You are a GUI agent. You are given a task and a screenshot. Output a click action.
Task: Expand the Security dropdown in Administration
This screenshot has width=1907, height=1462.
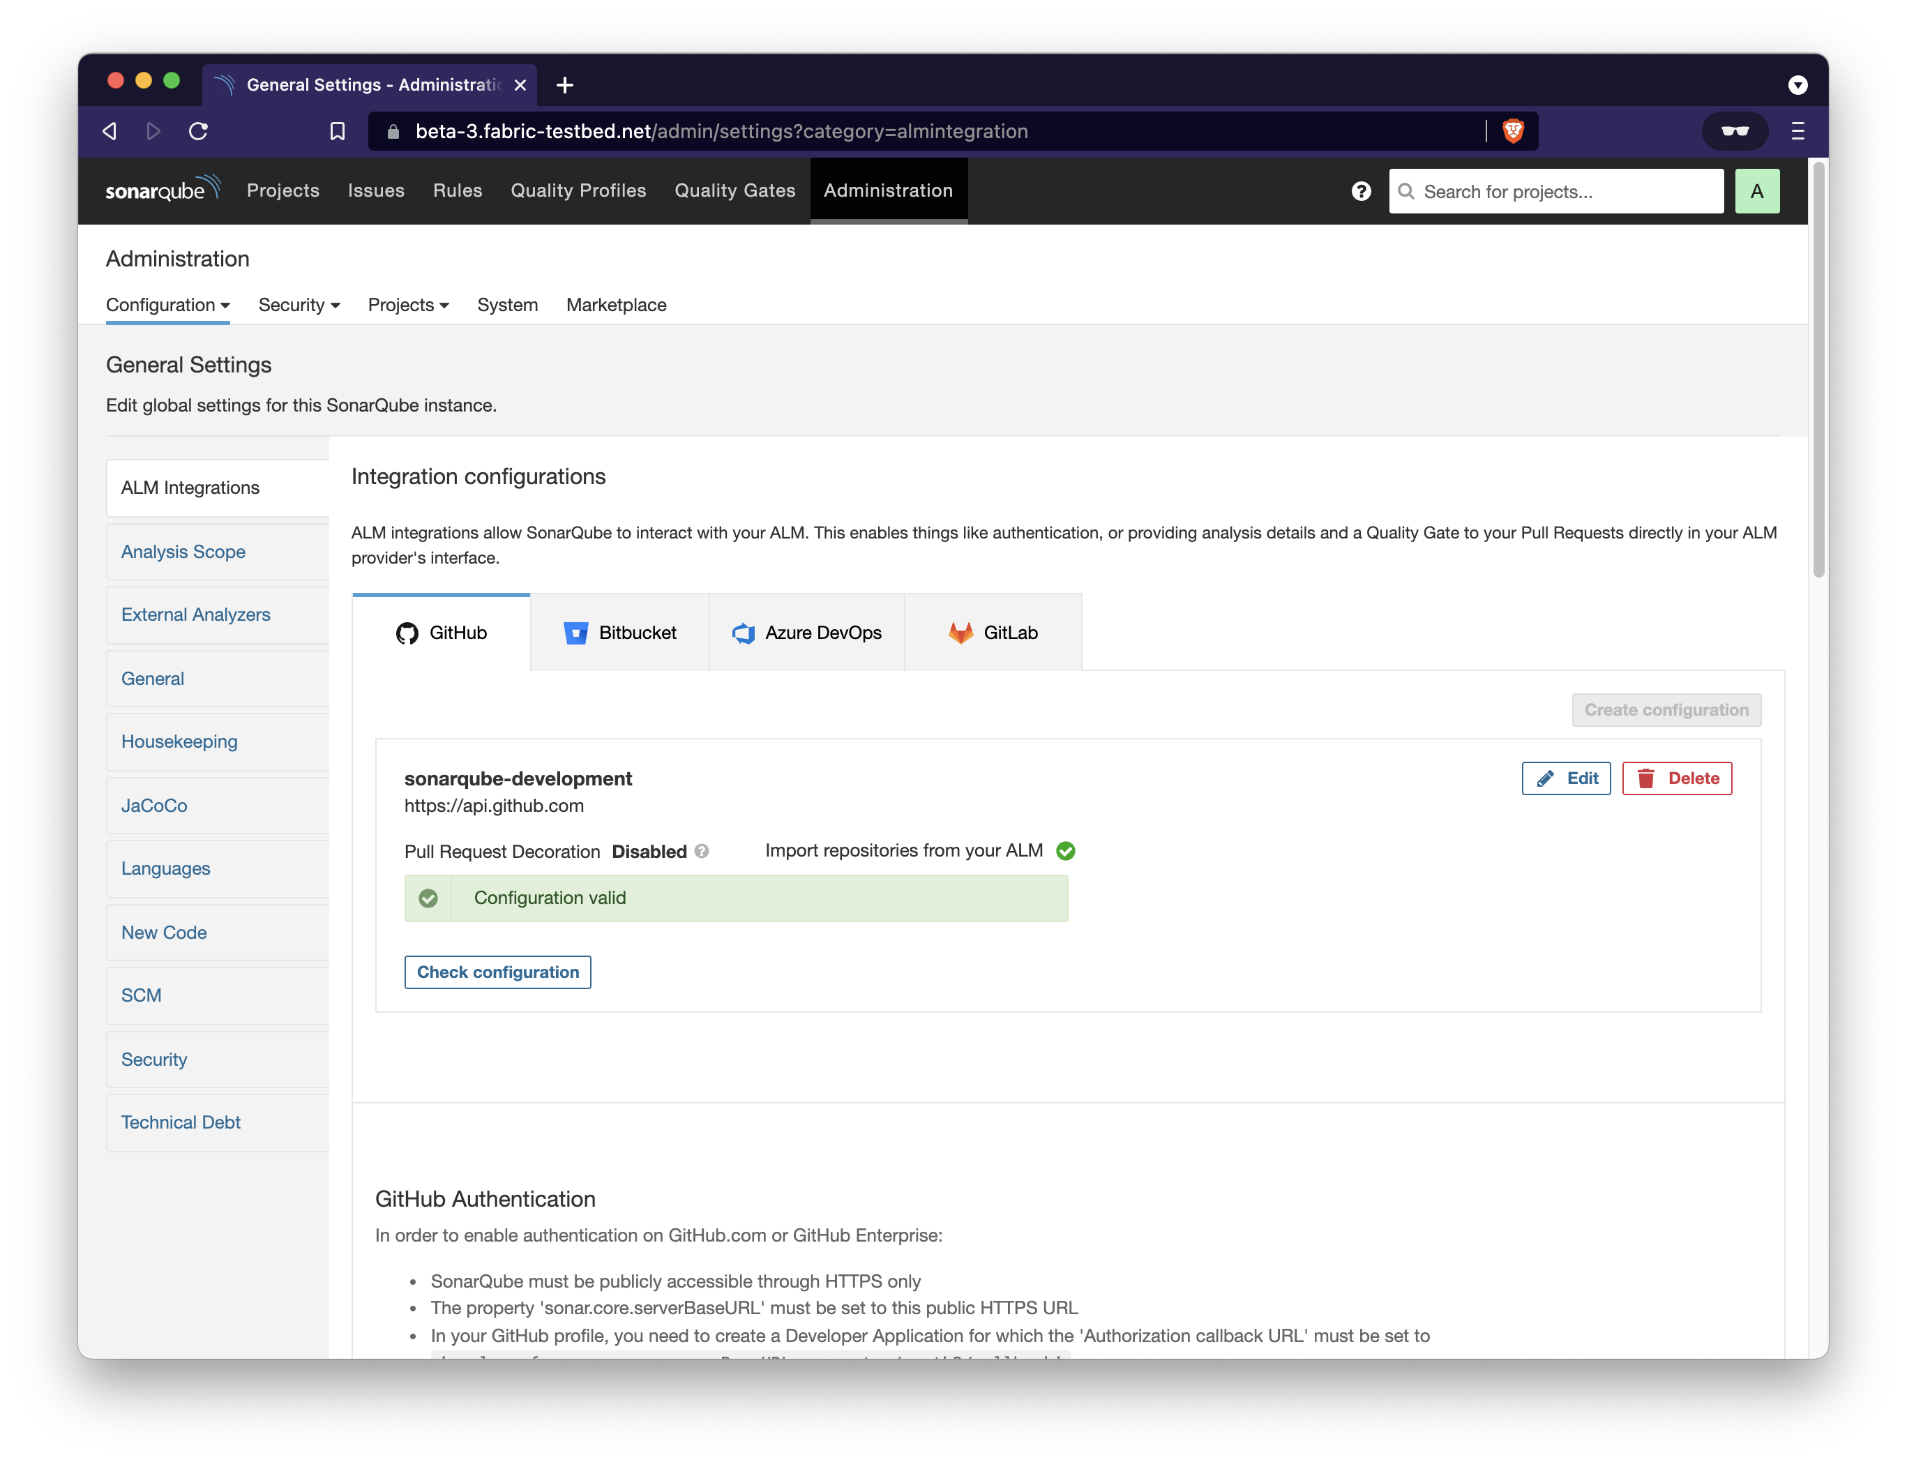tap(299, 305)
